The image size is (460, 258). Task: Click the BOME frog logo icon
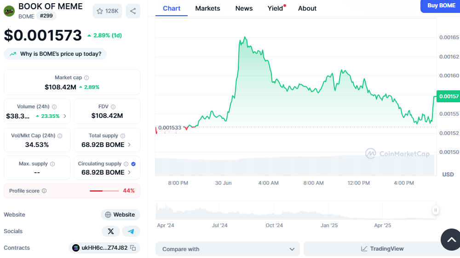tap(9, 11)
